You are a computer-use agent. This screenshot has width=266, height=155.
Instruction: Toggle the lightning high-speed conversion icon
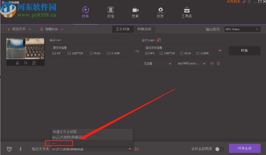click(20, 149)
